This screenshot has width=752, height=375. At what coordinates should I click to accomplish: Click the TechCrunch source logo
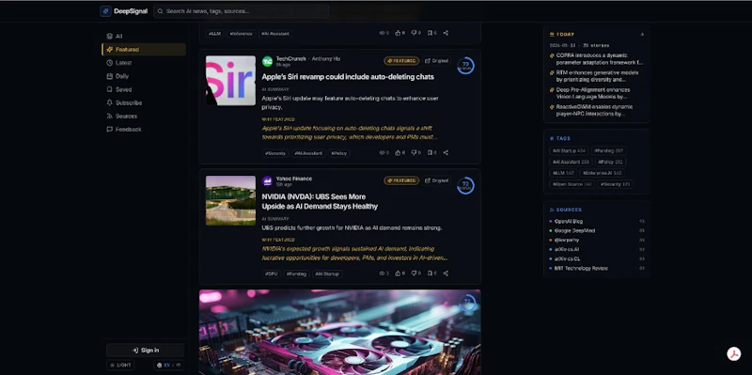[267, 61]
